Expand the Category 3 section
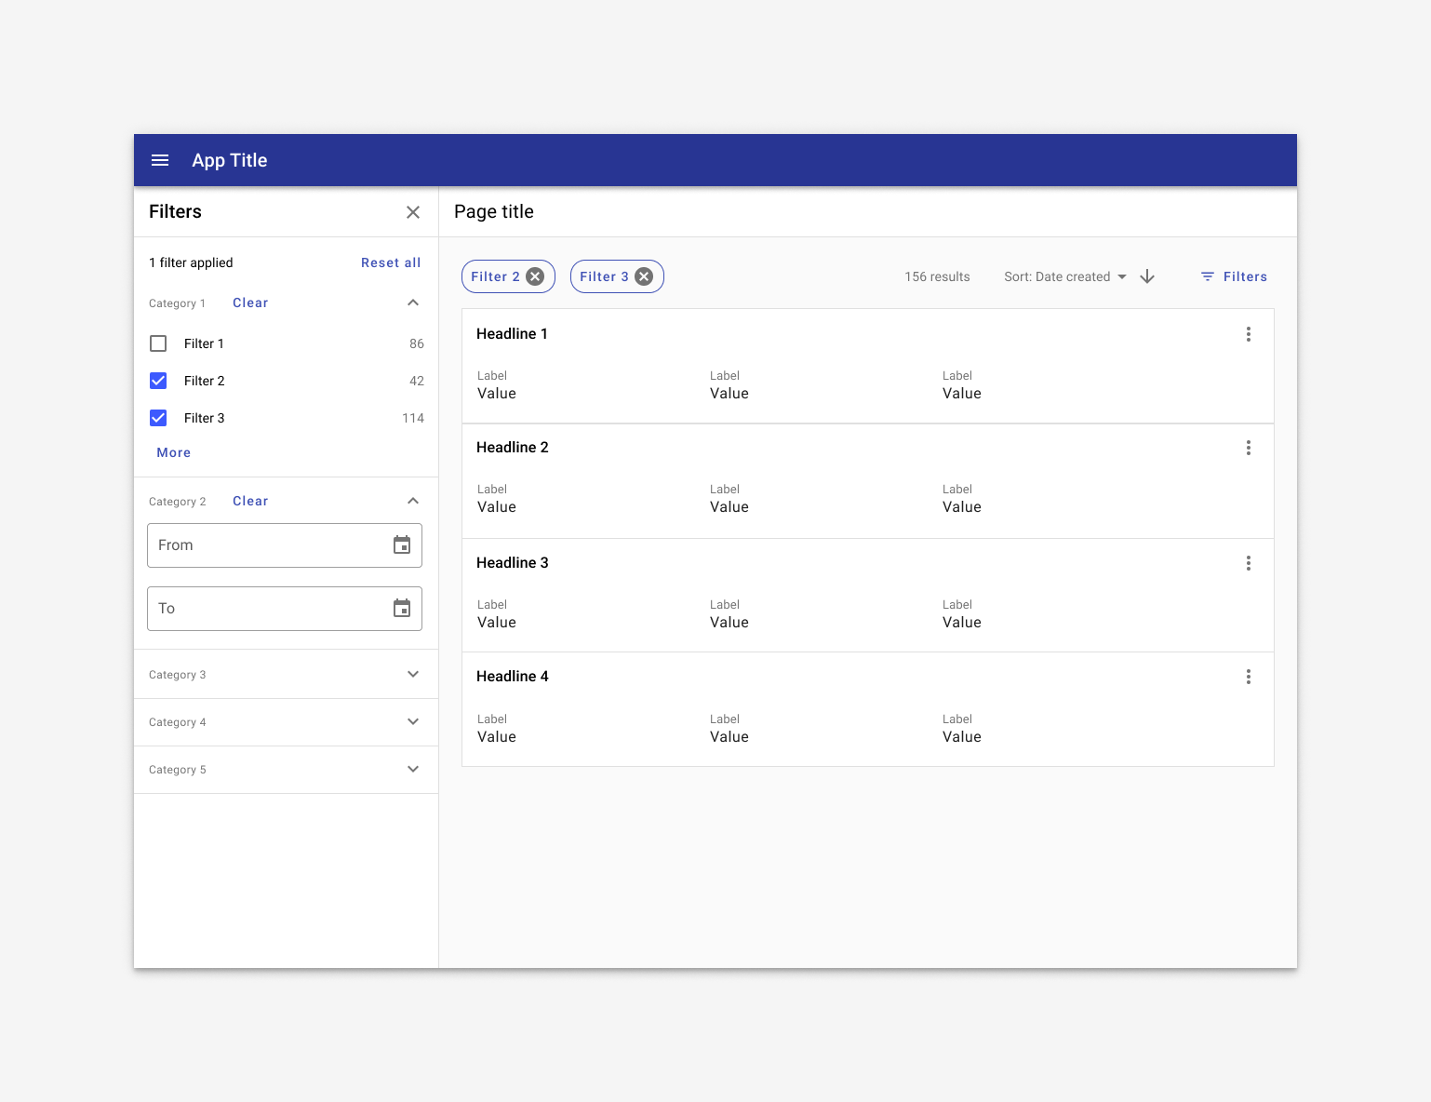Viewport: 1431px width, 1102px height. click(x=413, y=674)
